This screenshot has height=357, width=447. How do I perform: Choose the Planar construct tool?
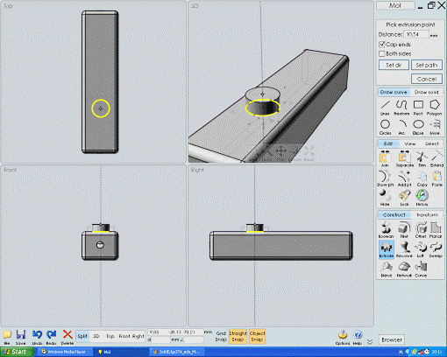(436, 230)
